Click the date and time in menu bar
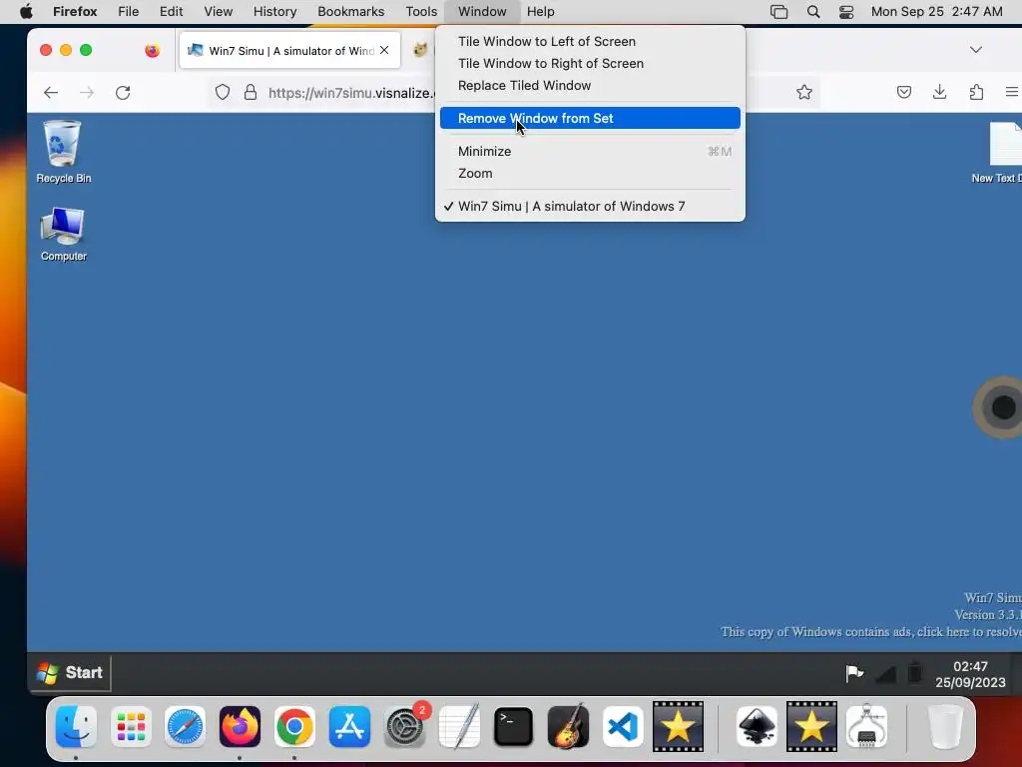 (x=936, y=11)
